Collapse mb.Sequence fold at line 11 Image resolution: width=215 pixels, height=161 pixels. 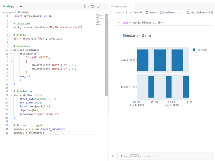pyautogui.click(x=11, y=54)
